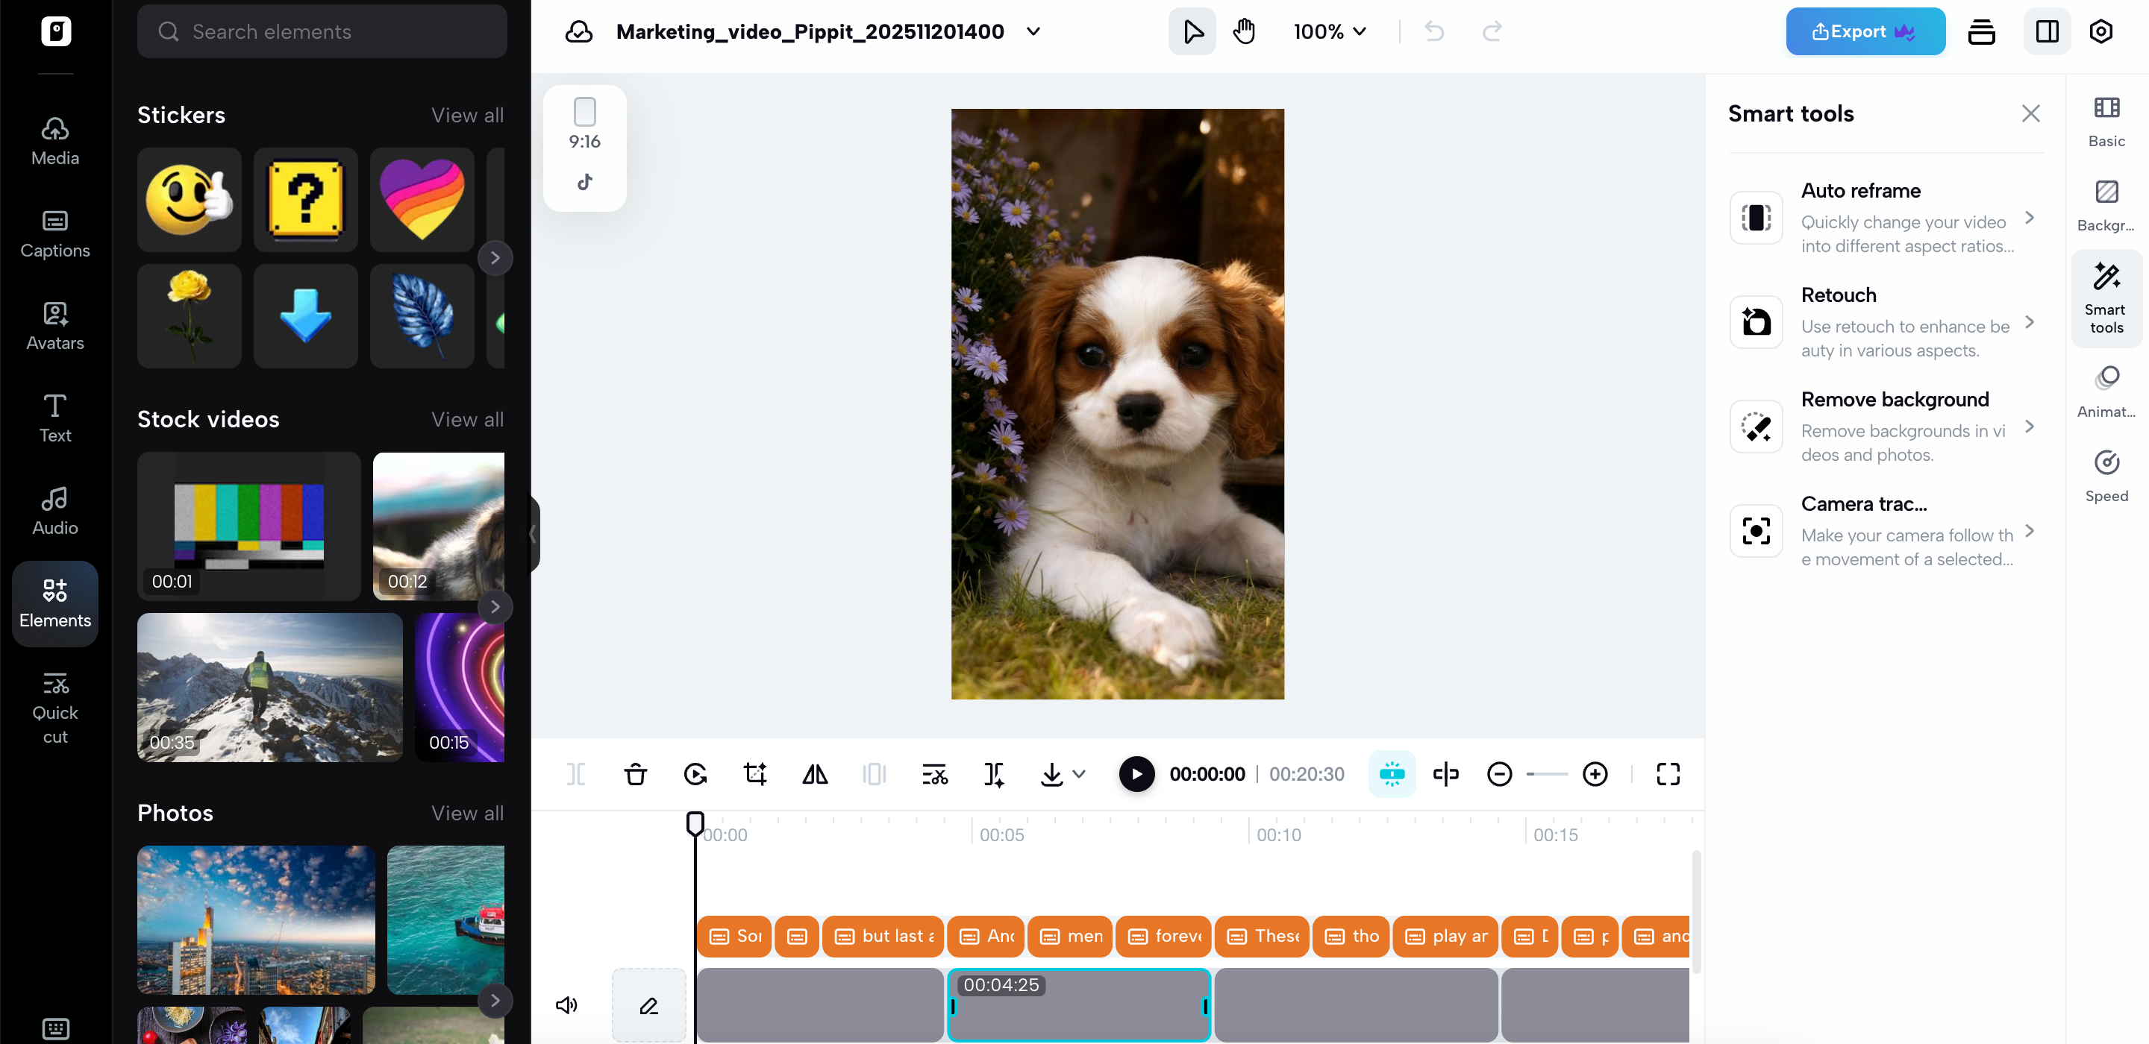This screenshot has width=2149, height=1044.
Task: Select the horizontal flip/mirror icon
Action: (x=814, y=774)
